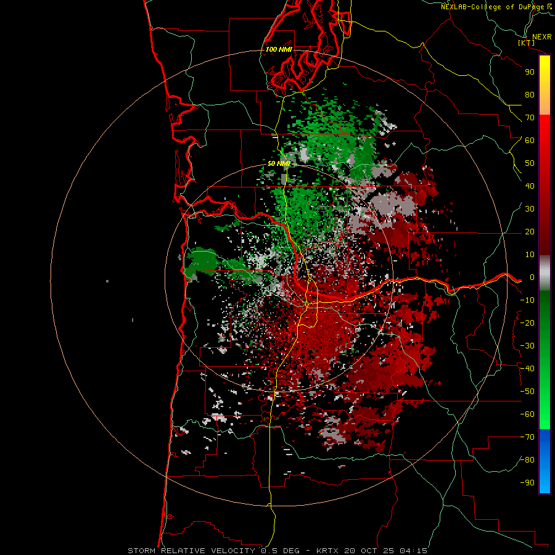Click the "100 NMI" range ring label
This screenshot has width=555, height=555.
(x=279, y=49)
